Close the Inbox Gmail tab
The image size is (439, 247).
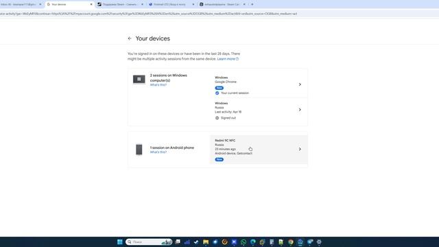point(40,5)
